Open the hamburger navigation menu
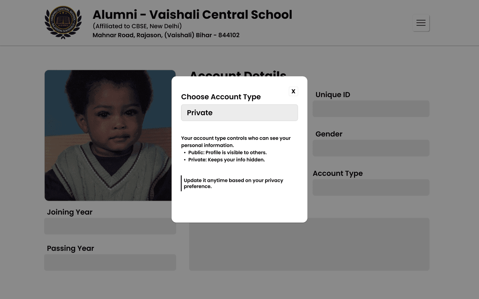The height and width of the screenshot is (299, 479). tap(421, 23)
